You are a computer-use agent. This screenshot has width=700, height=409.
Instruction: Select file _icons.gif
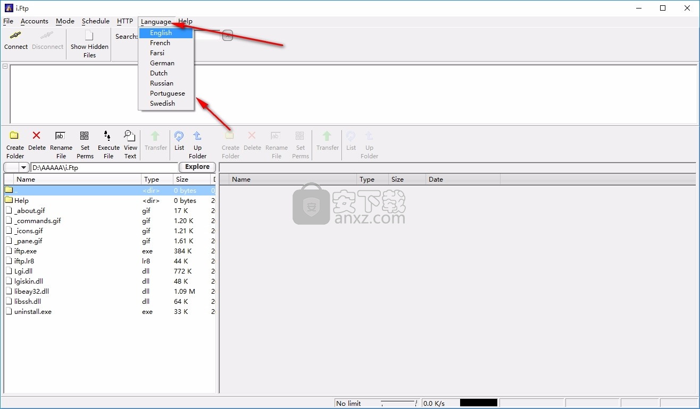click(110, 231)
